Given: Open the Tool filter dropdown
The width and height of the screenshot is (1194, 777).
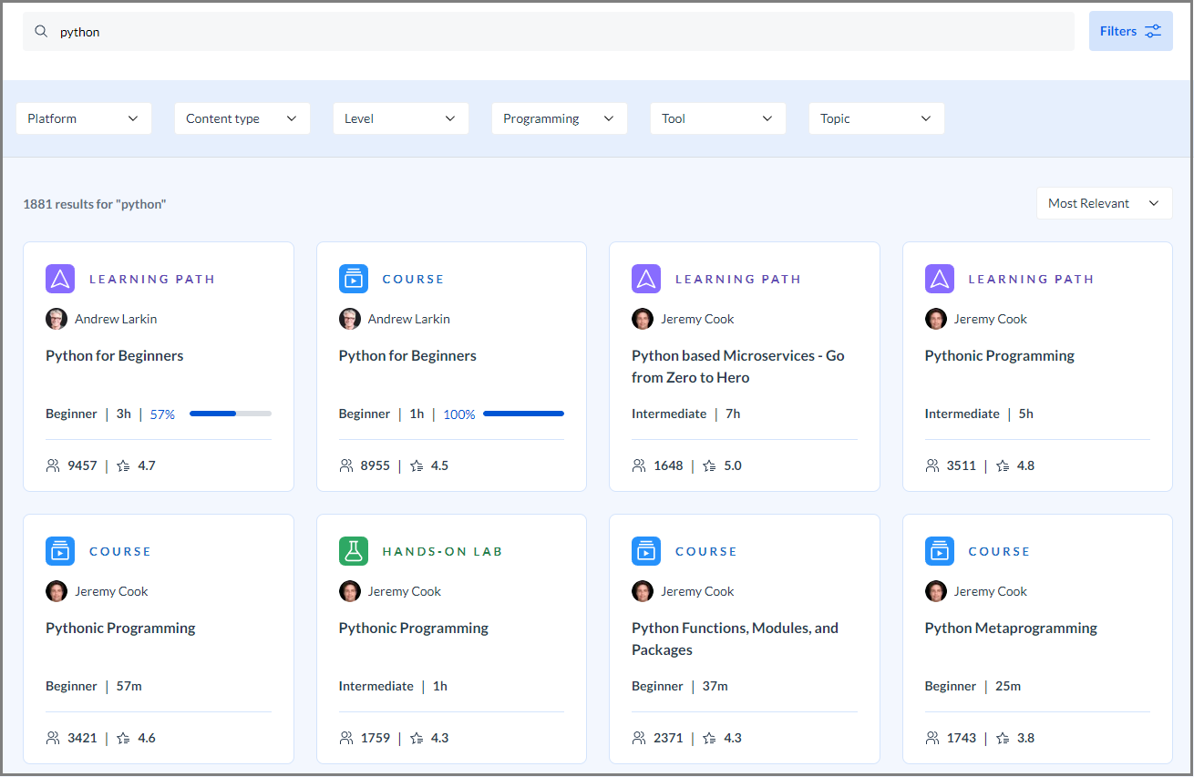Looking at the screenshot, I should pos(718,118).
